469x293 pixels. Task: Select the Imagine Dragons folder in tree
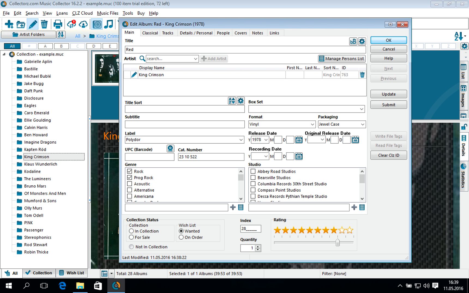click(40, 142)
